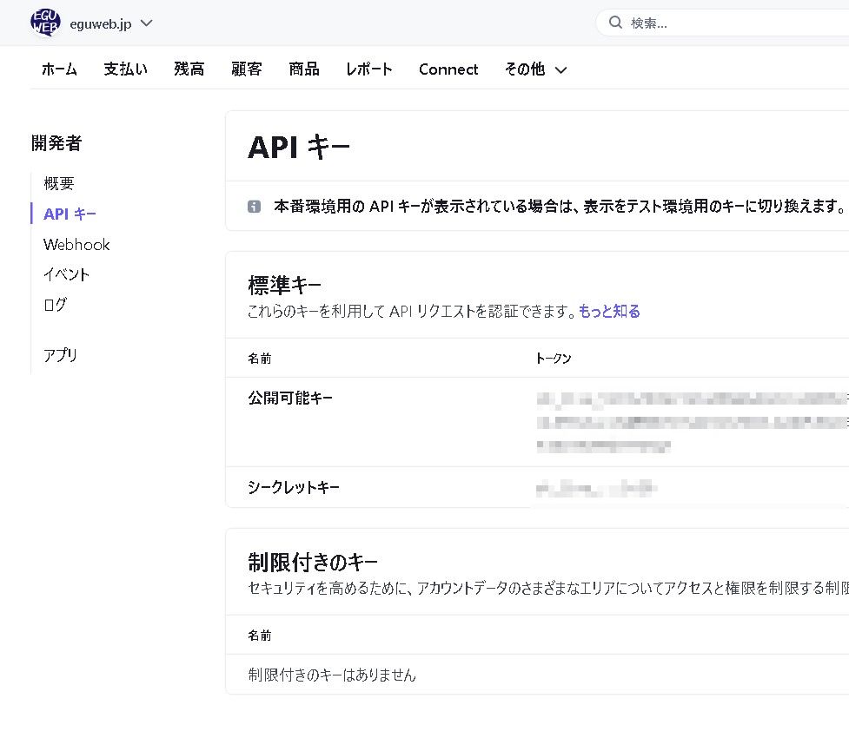
Task: Open the 支払い navigation tab
Action: tap(125, 69)
